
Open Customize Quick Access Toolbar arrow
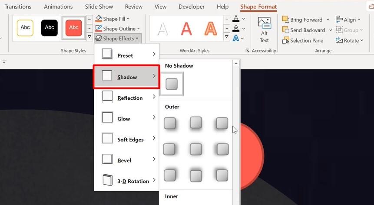click(4, 62)
